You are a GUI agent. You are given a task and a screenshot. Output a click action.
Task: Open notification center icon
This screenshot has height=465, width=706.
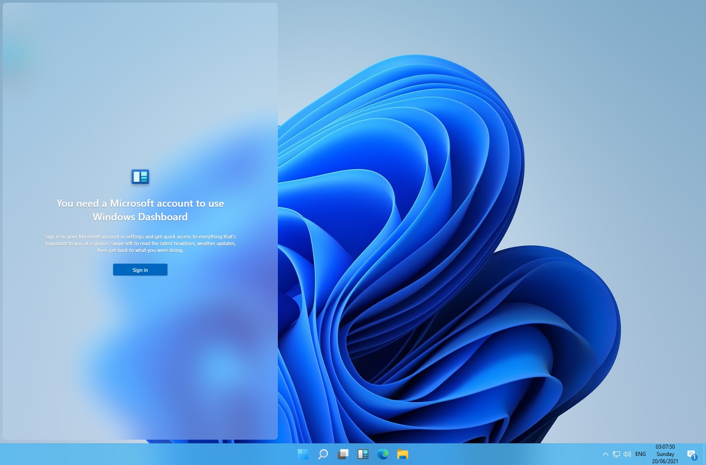click(x=692, y=455)
